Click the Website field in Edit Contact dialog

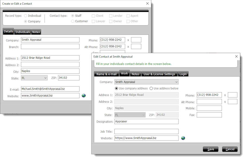click(146, 138)
